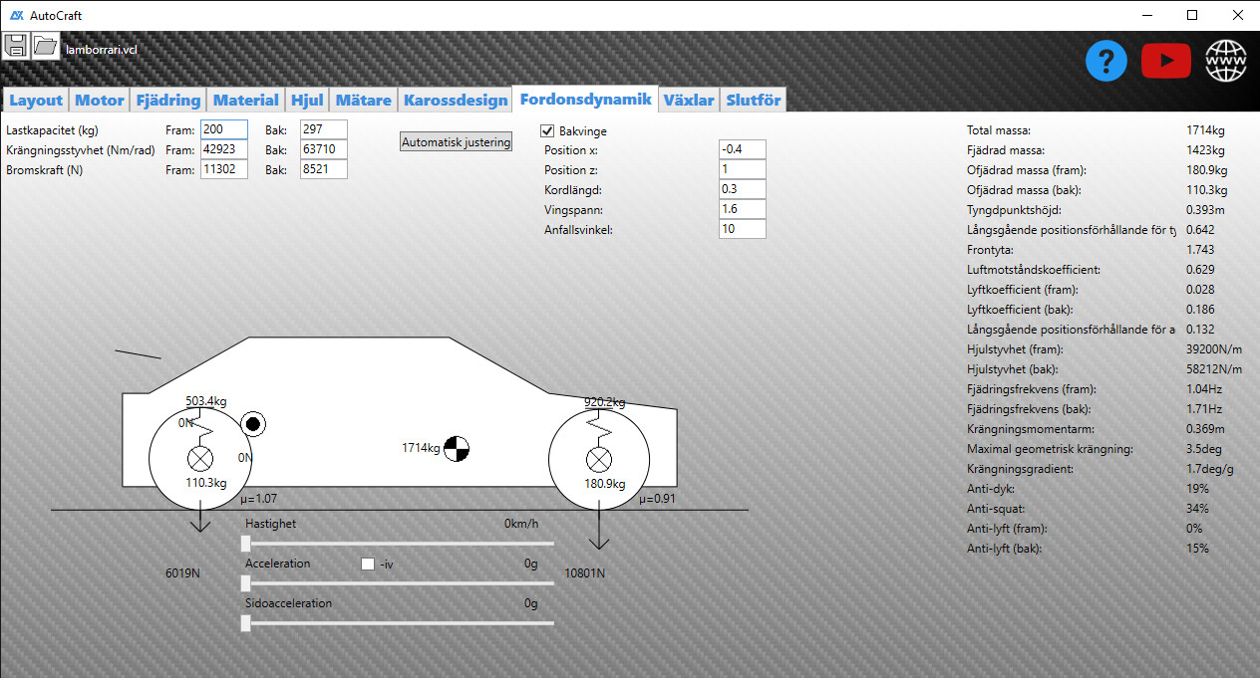Open file using the folder icon
Image resolution: width=1260 pixels, height=678 pixels.
45,46
